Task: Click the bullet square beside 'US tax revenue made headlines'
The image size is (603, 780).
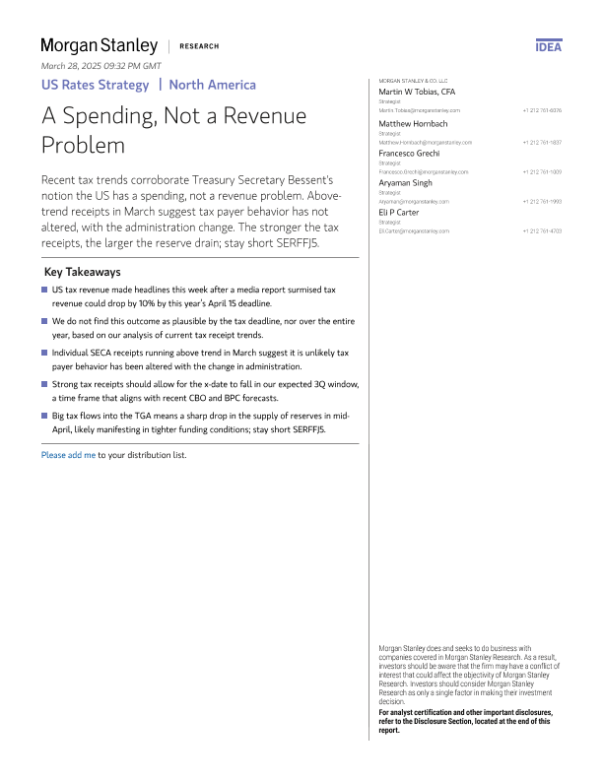Action: [44, 290]
